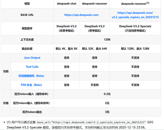The height and width of the screenshot is (130, 164).
Task: Open the FIM 补全 (Beta) link
Action: (31, 85)
